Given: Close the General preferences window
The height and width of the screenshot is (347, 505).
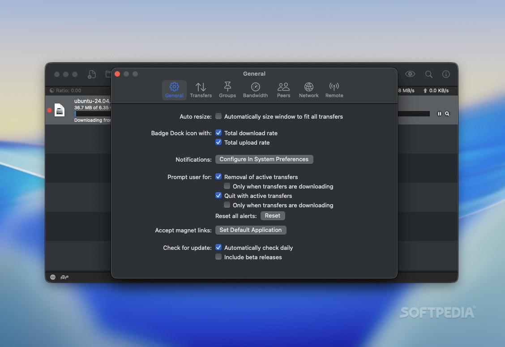Looking at the screenshot, I should tap(118, 74).
